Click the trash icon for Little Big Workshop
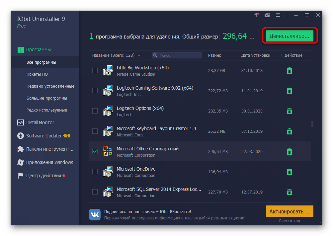Screen dimensions: 333x236 pyautogui.click(x=290, y=70)
